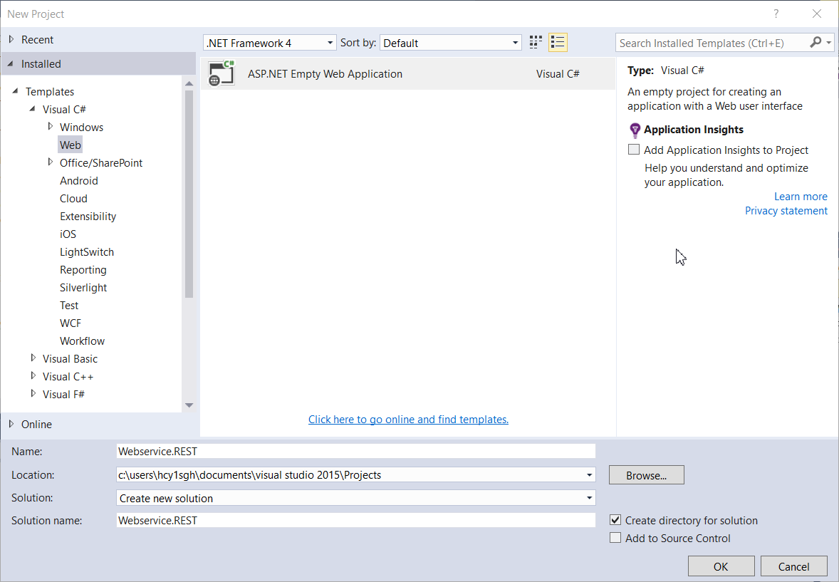Click here to go online and find templates
839x582 pixels.
point(408,420)
